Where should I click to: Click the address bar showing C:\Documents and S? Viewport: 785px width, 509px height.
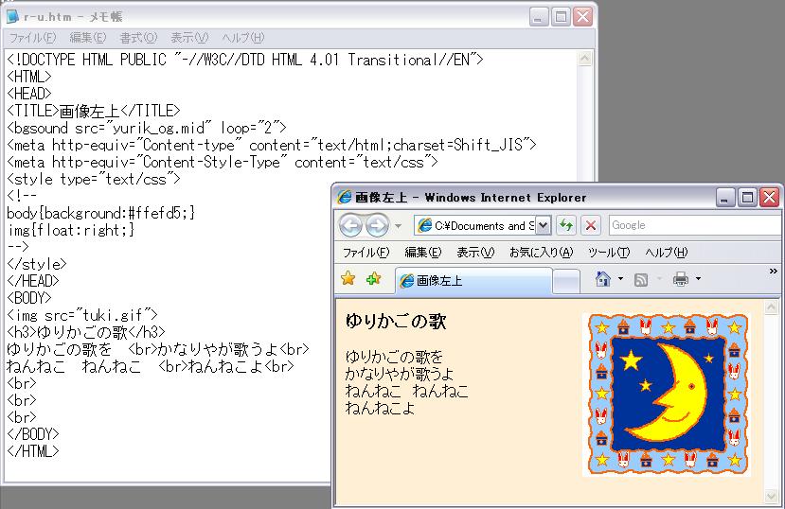tap(475, 225)
